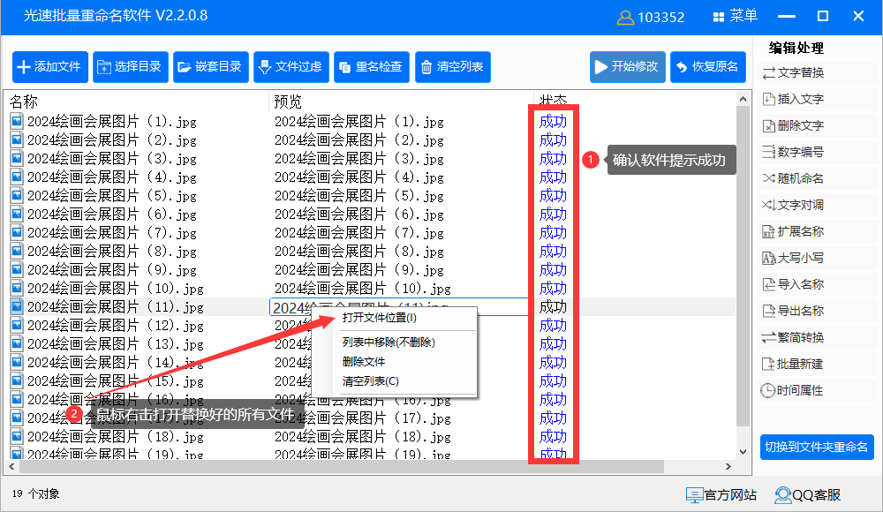
Task: Click file icon of 2024绘画会展图片 (14).jpg
Action: [17, 363]
